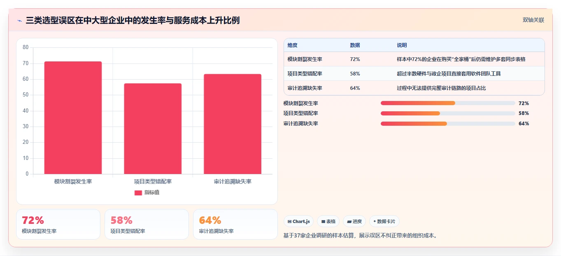Click the 项目类型错配率 x-axis label
The width and height of the screenshot is (561, 256).
point(153,181)
